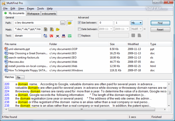The image size is (175, 121).
Task: Click the Find button
Action: (x=160, y=23)
